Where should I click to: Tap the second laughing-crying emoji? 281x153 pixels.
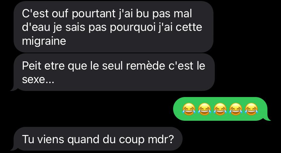205,109
